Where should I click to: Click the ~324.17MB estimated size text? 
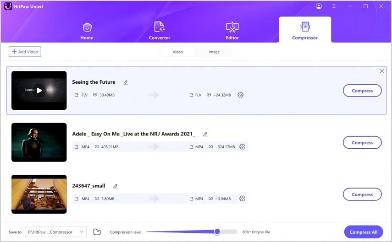tap(225, 147)
